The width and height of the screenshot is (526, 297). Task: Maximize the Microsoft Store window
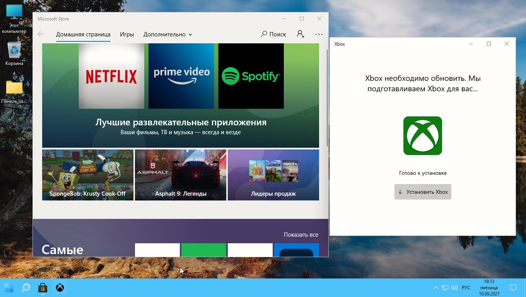point(302,19)
